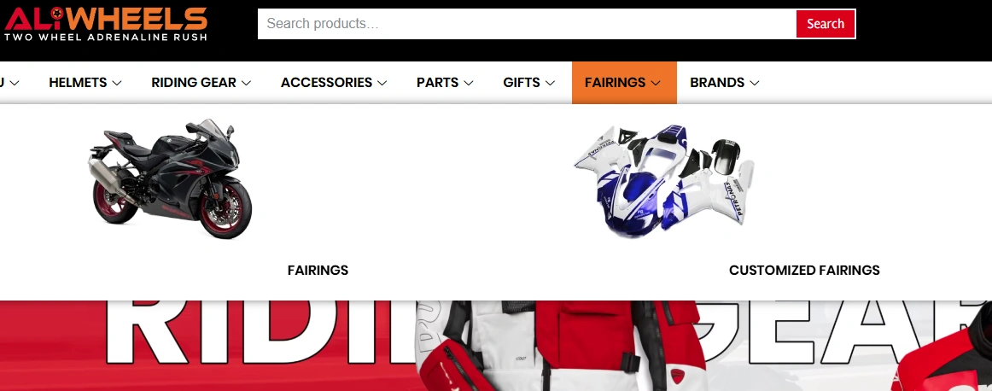This screenshot has width=992, height=391.
Task: Click the highlighted Fairings menu tab
Action: (x=624, y=83)
